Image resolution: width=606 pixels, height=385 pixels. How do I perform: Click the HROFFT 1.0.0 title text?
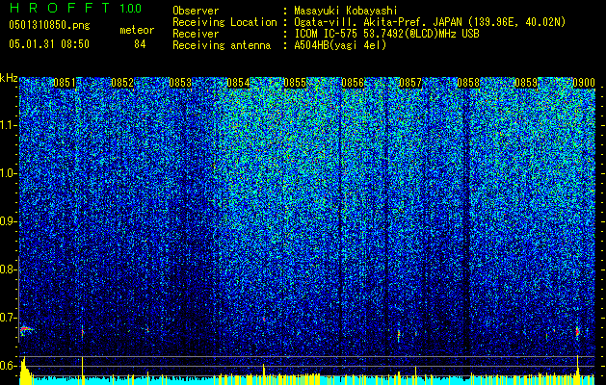click(75, 8)
